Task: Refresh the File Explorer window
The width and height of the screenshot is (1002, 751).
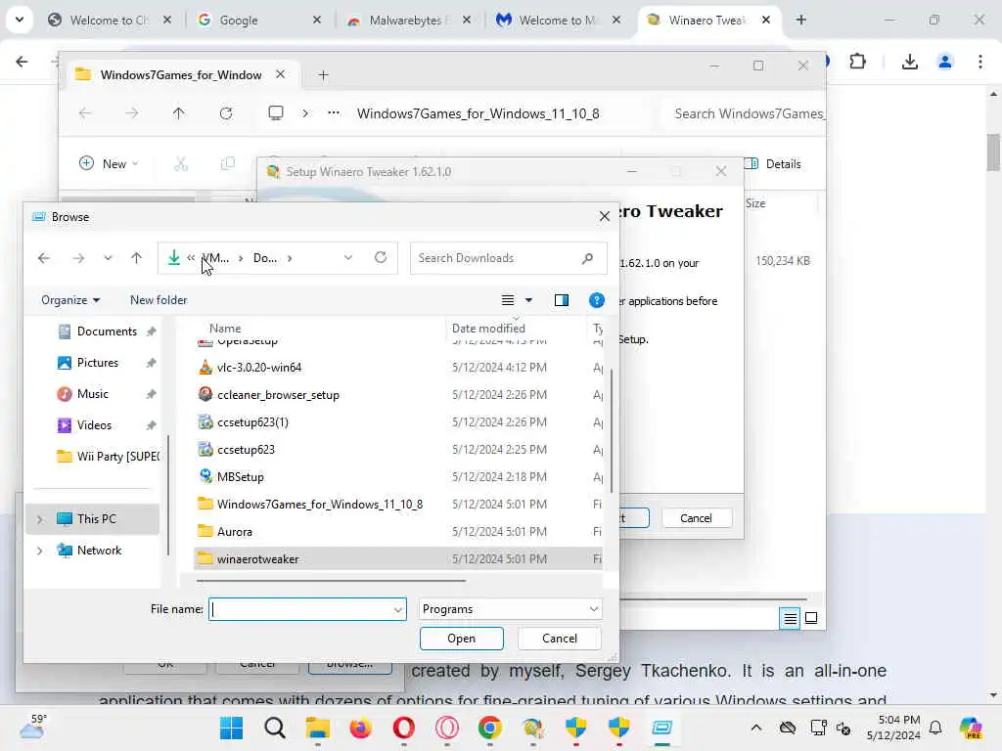Action: 226,113
